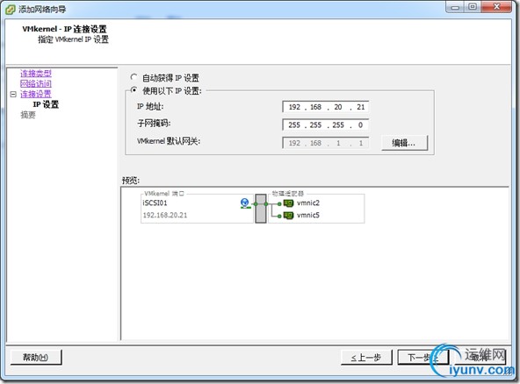520x384 pixels.
Task: Close the Add Network Wizard window
Action: click(x=496, y=7)
